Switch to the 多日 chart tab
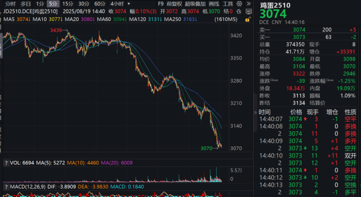 [25, 4]
